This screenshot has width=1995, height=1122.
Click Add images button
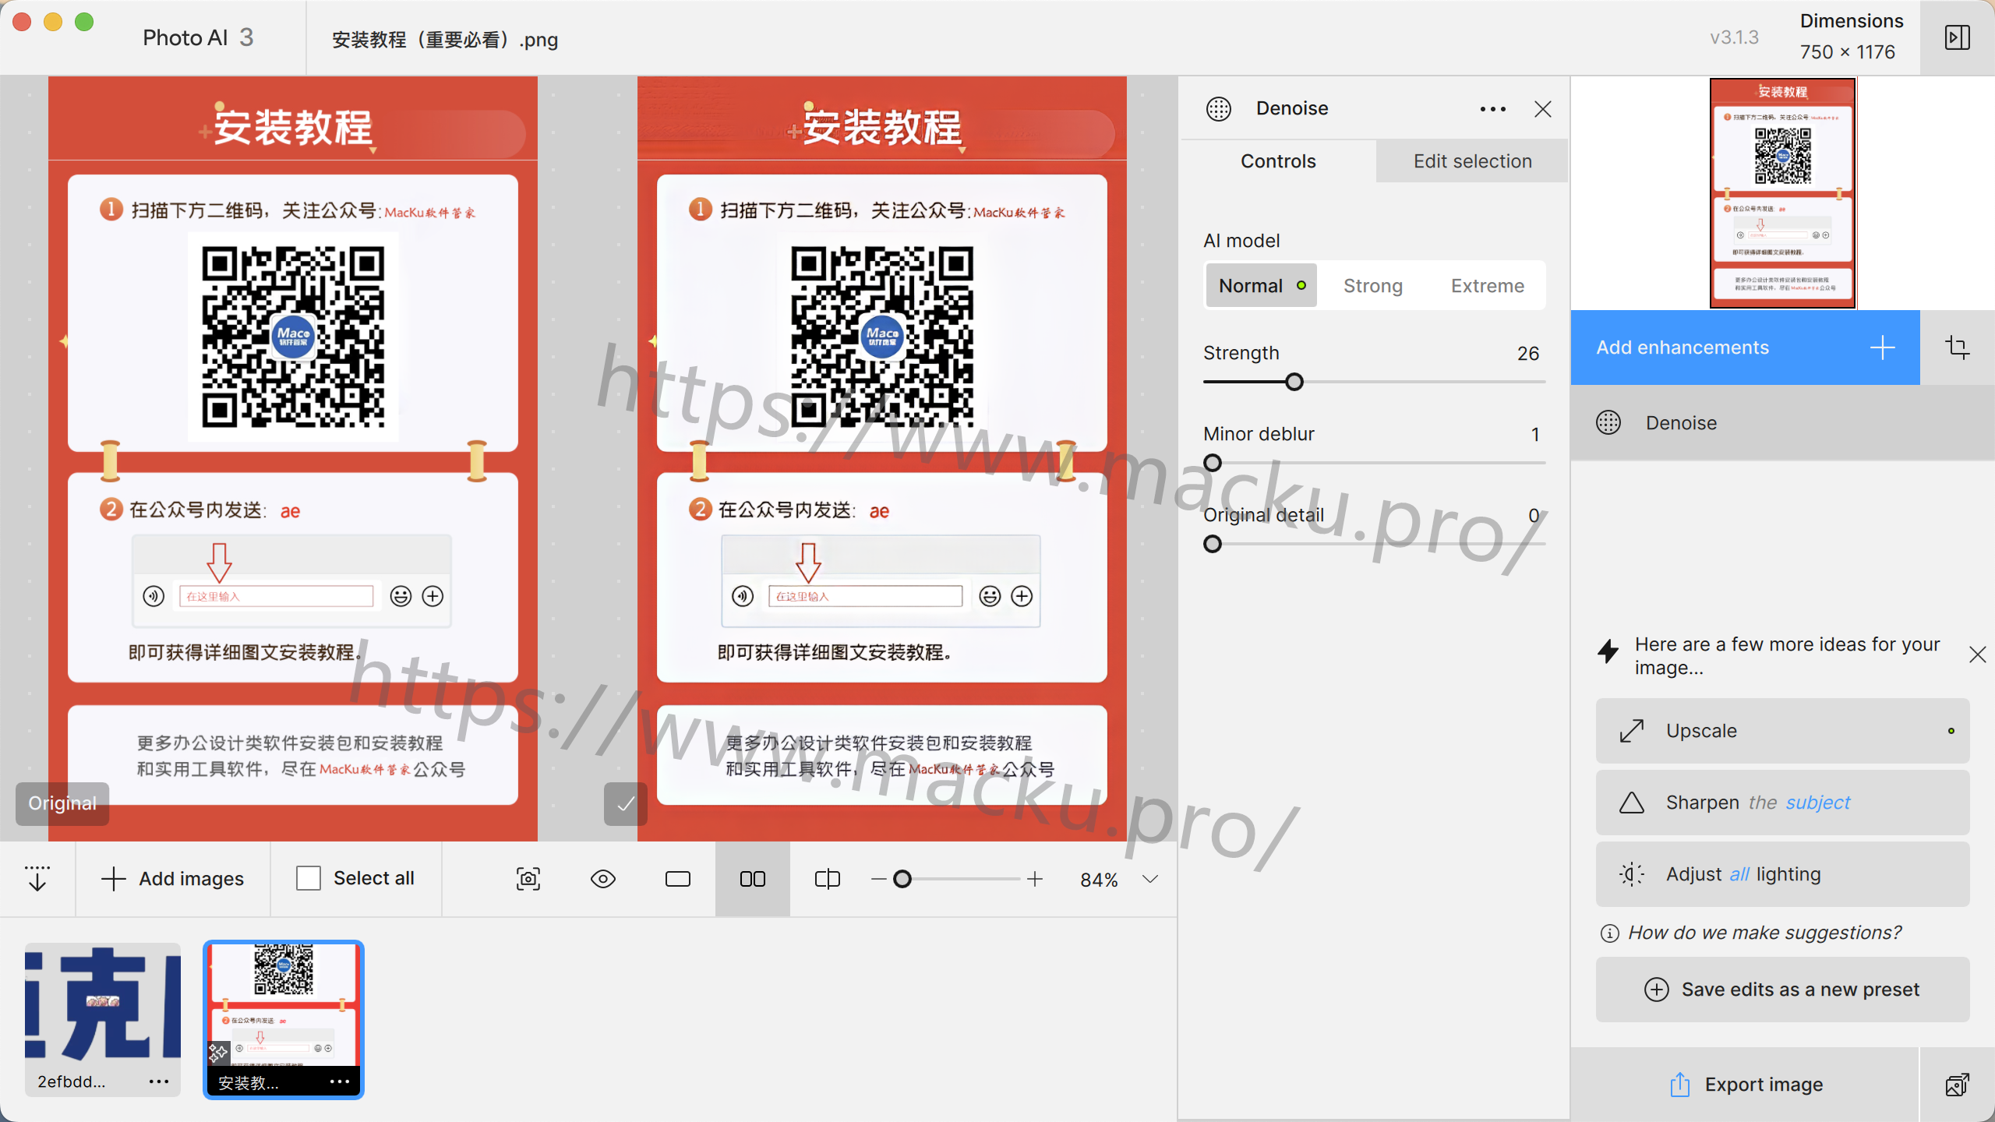[x=172, y=879]
